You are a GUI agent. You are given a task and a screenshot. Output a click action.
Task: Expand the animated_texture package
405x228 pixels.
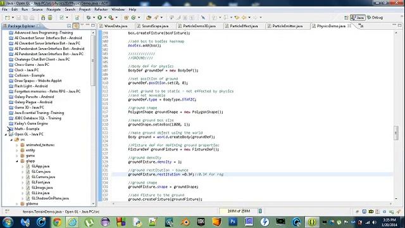pos(17,145)
